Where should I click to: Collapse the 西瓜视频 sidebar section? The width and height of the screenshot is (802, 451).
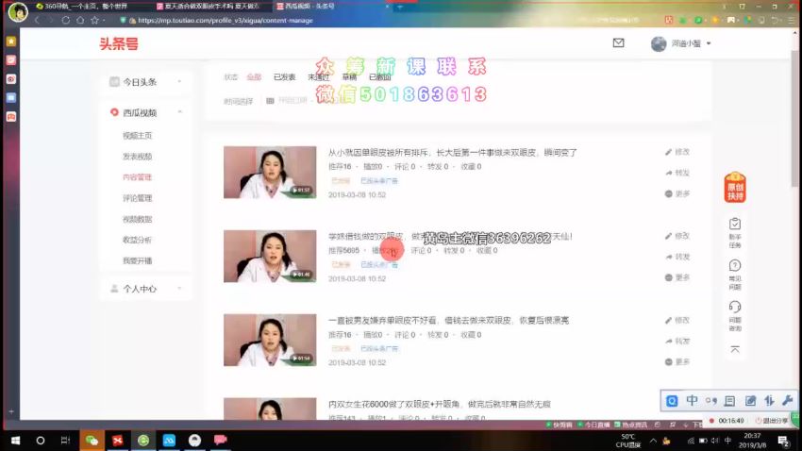pos(145,112)
